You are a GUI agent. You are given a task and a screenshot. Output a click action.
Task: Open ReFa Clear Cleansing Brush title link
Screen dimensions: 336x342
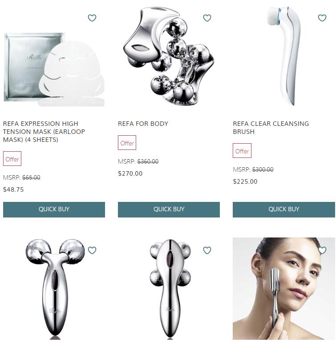[x=271, y=128]
